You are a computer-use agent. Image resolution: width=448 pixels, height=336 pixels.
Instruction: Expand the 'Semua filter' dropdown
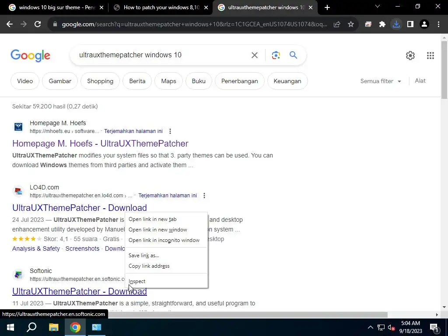click(381, 81)
